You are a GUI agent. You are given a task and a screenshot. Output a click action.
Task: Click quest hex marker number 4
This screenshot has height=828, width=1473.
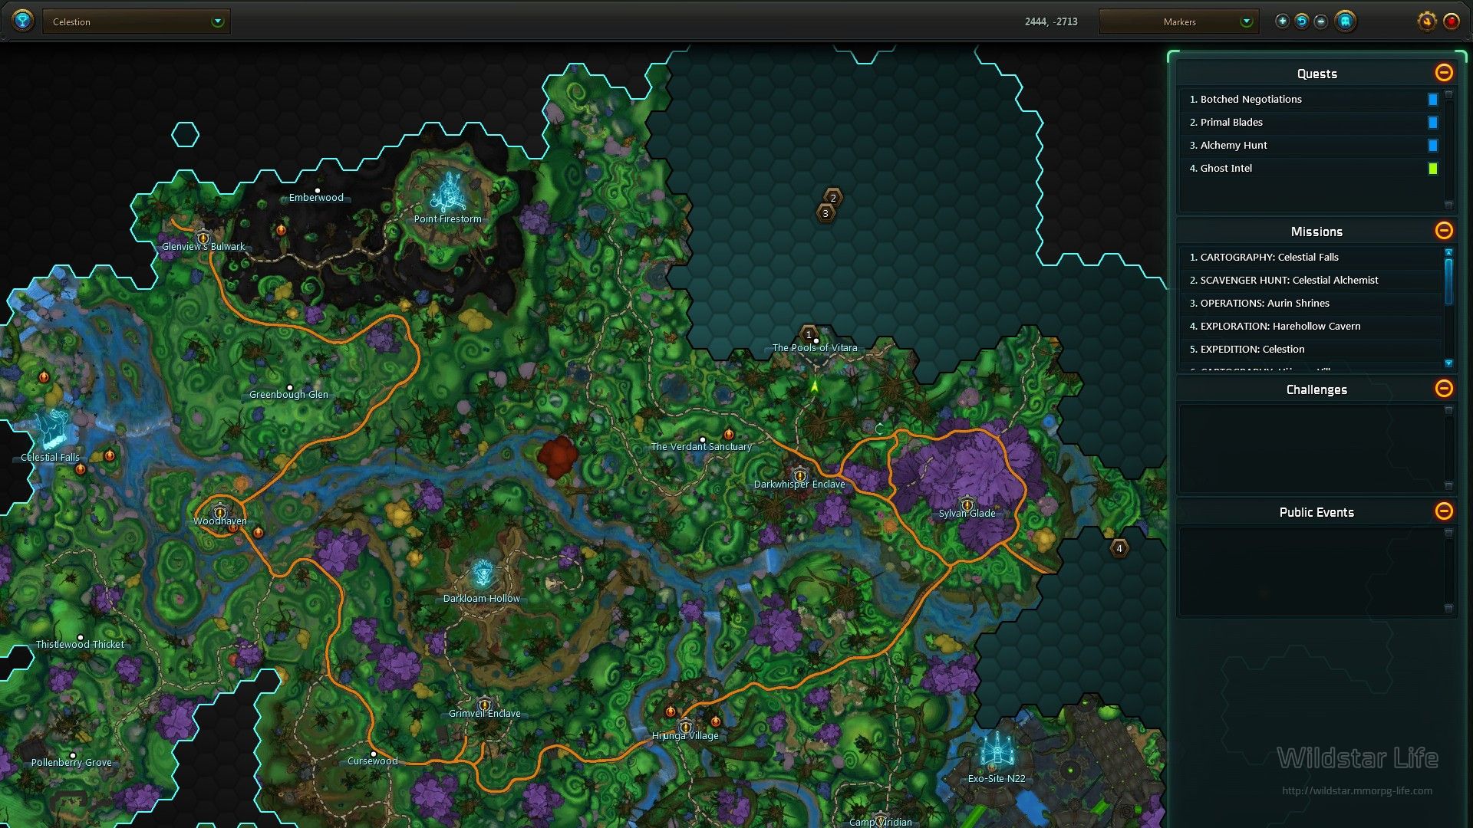point(1119,548)
